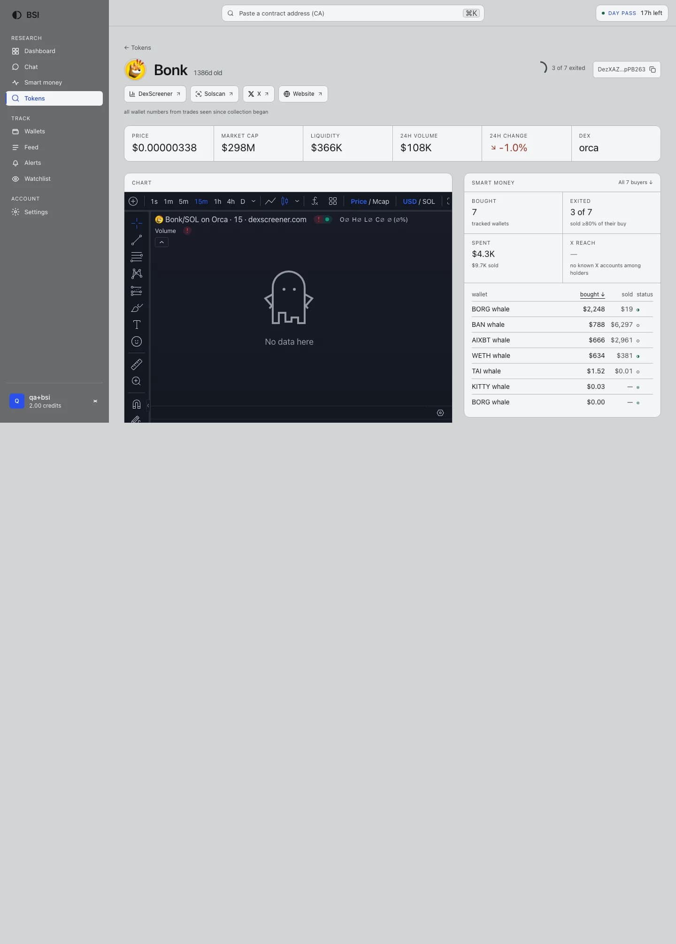Switch chart currency to SOL
Image resolution: width=676 pixels, height=944 pixels.
point(429,201)
